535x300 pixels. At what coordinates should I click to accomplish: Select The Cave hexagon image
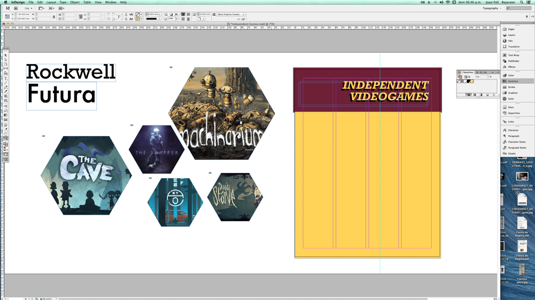click(x=86, y=176)
